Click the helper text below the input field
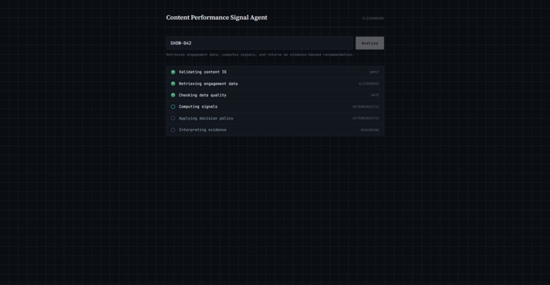 pos(260,55)
